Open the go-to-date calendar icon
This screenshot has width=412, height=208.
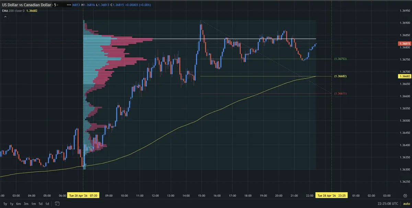click(57, 204)
